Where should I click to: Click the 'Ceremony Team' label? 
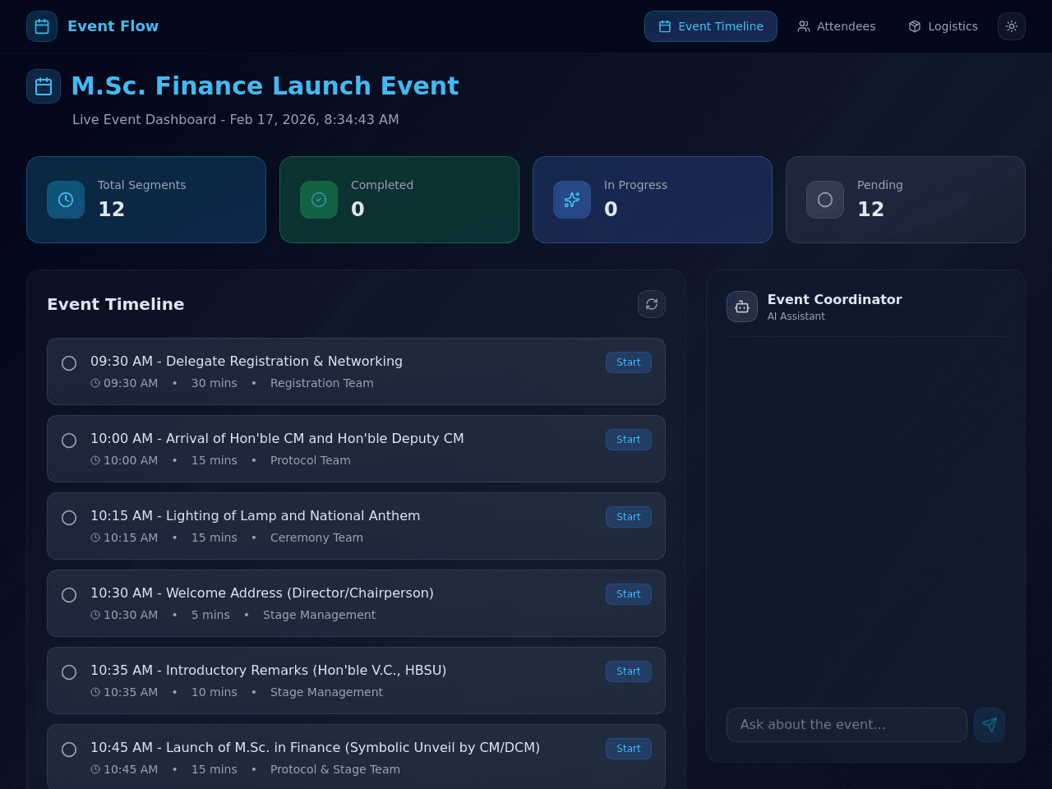(316, 538)
